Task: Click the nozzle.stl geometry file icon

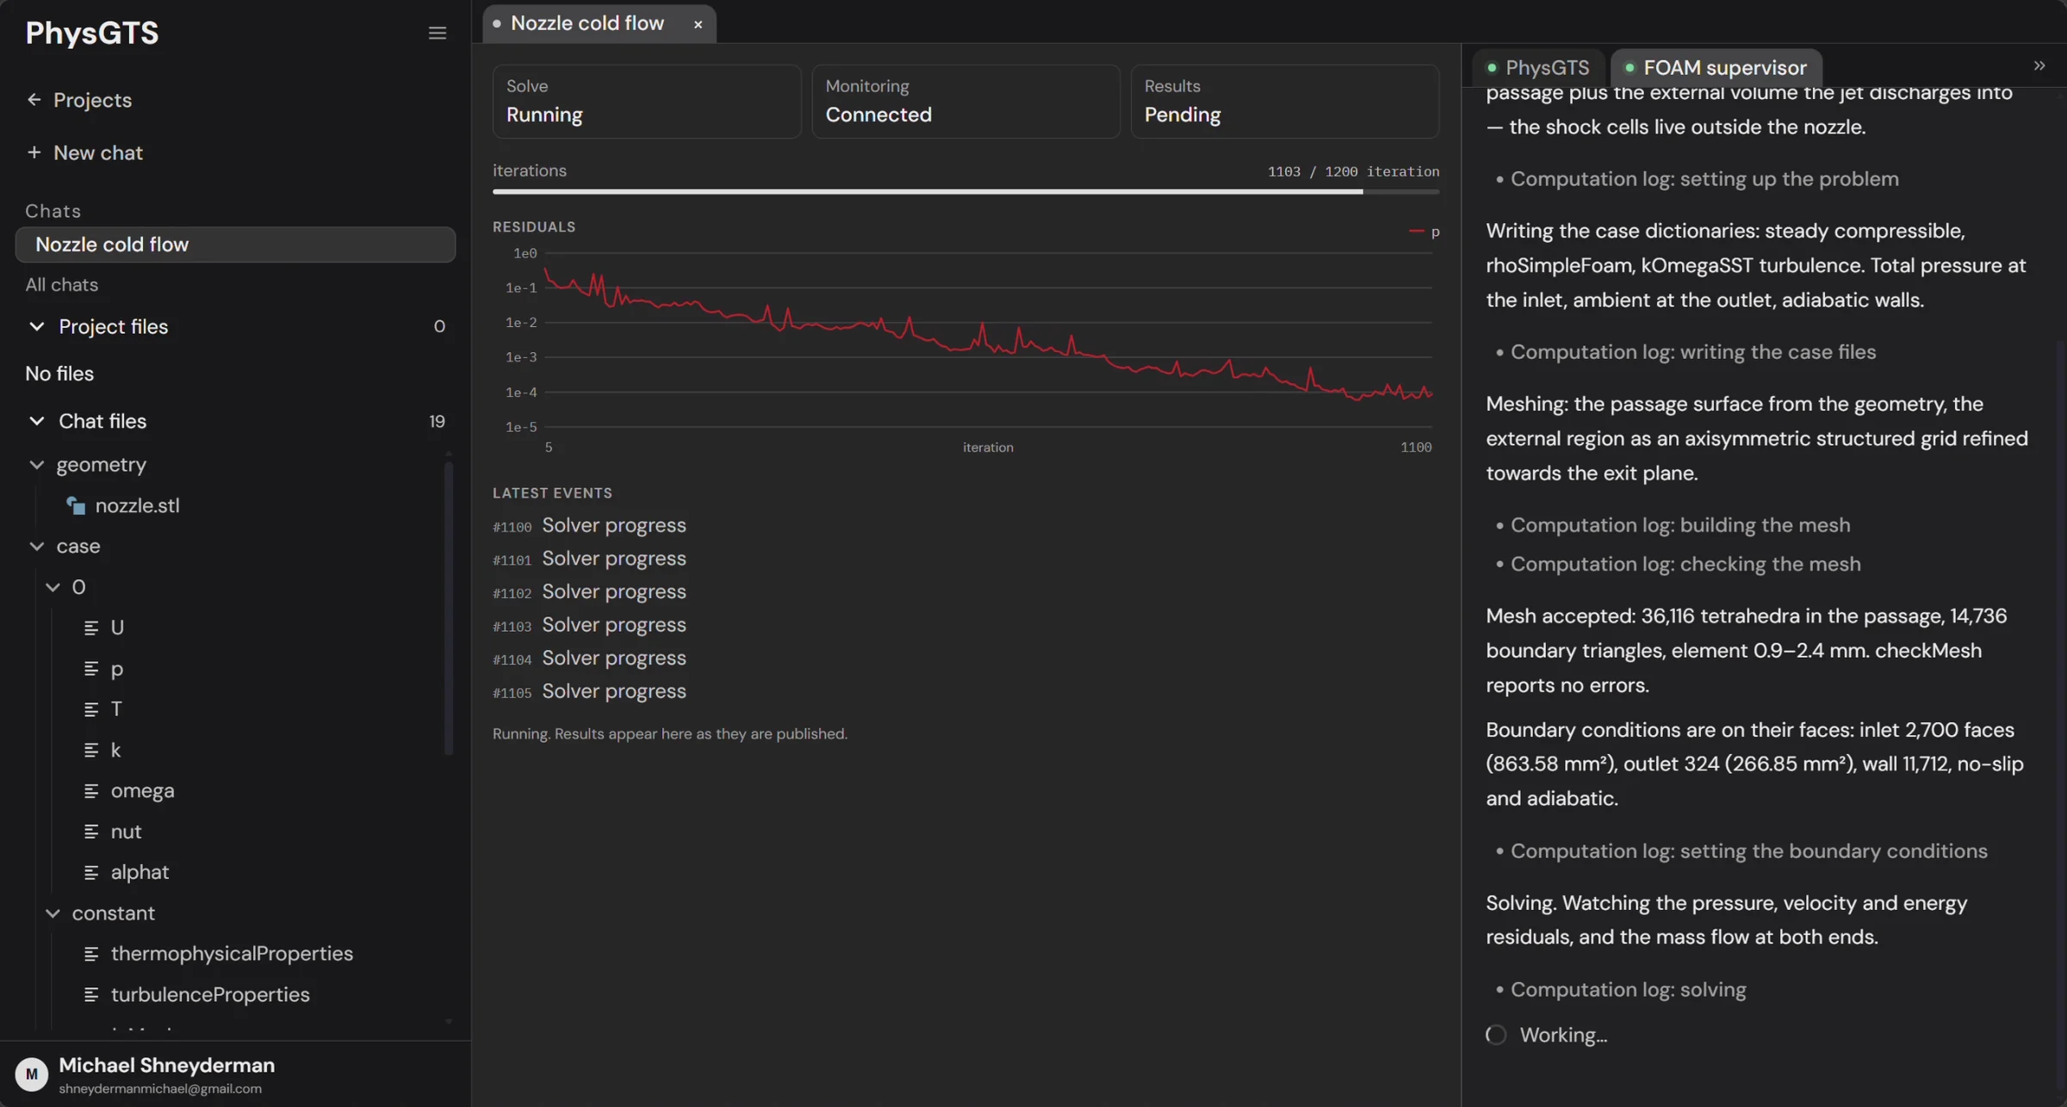Action: 76,505
